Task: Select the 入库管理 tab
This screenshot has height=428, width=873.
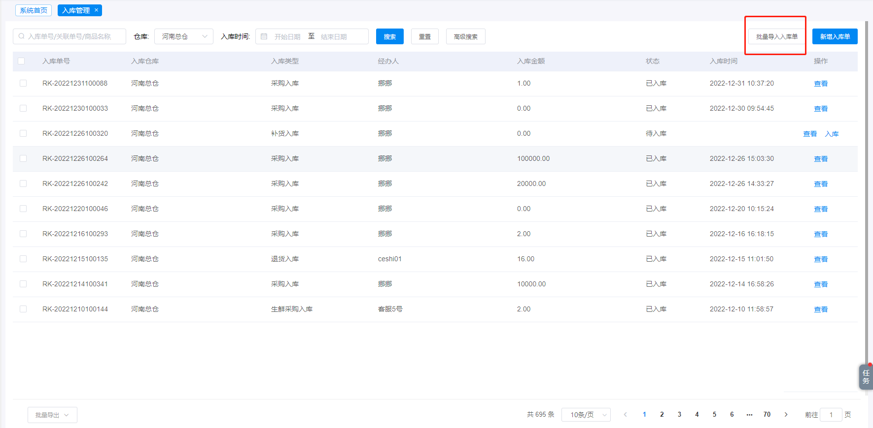Action: tap(75, 10)
